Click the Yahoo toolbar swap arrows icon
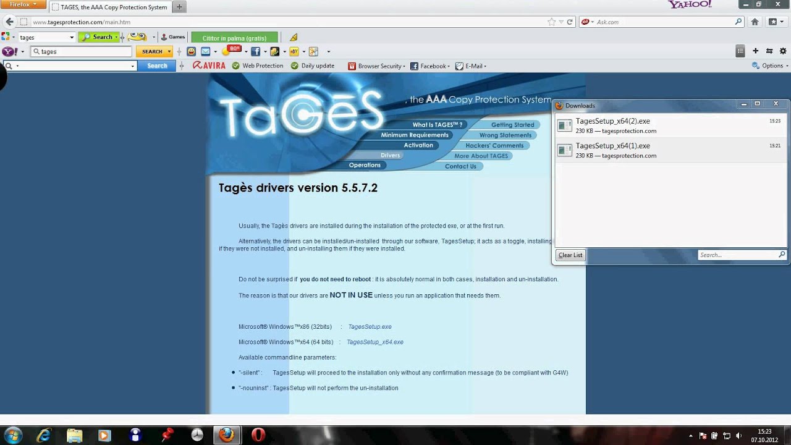 pyautogui.click(x=769, y=51)
